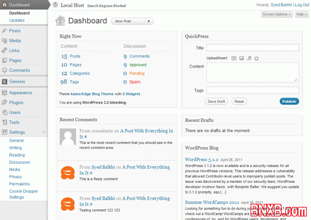The height and width of the screenshot is (220, 311).
Task: Click the Media sidebar icon
Action: [x=4, y=41]
